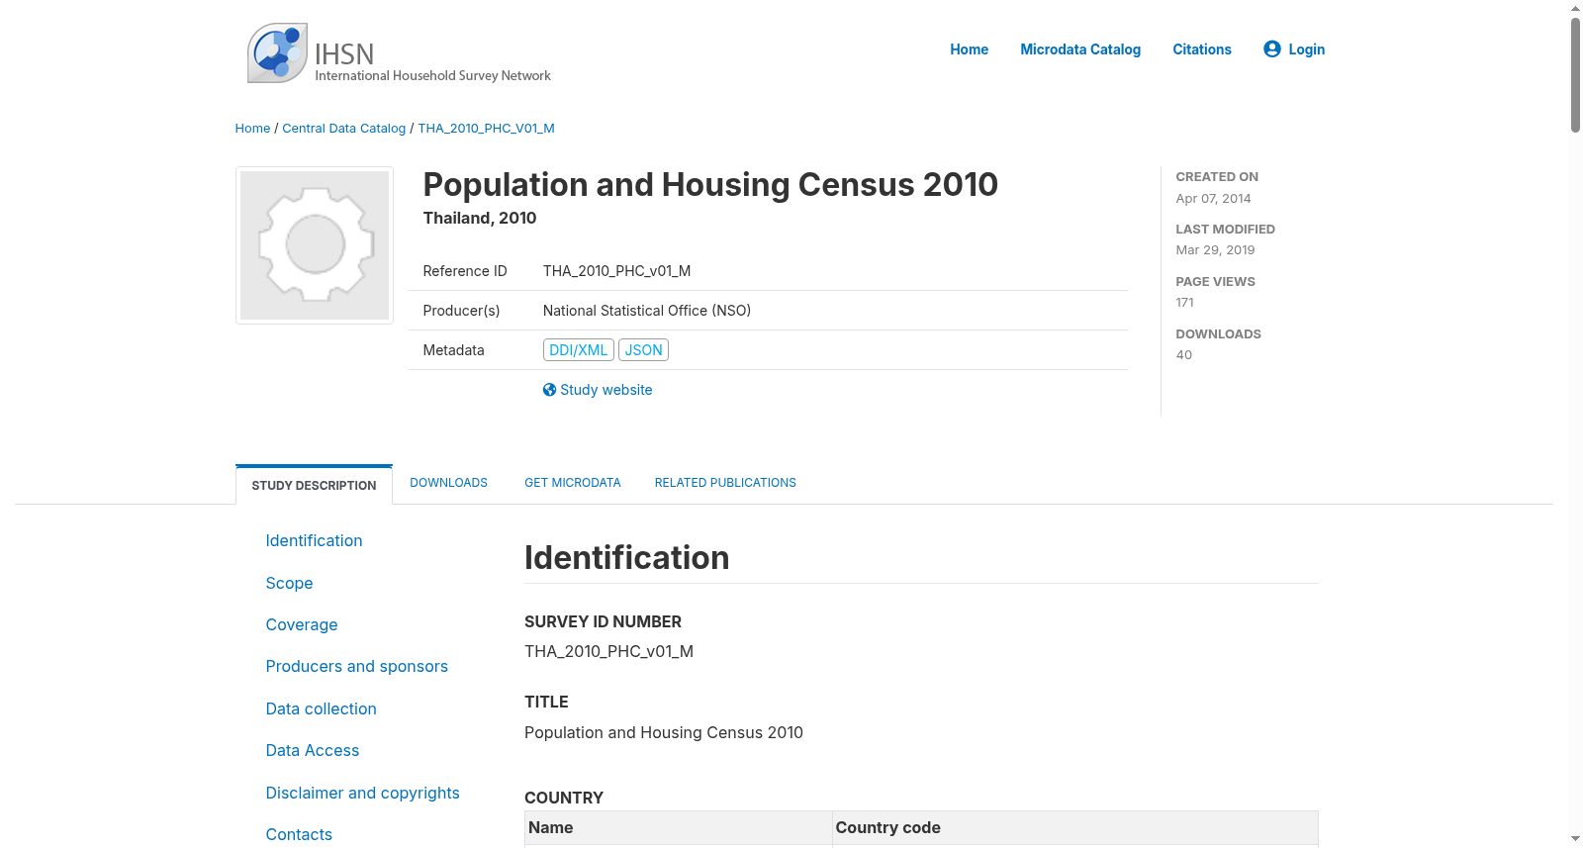Switch to the Get Microdata tab
The image size is (1583, 848).
click(x=573, y=483)
